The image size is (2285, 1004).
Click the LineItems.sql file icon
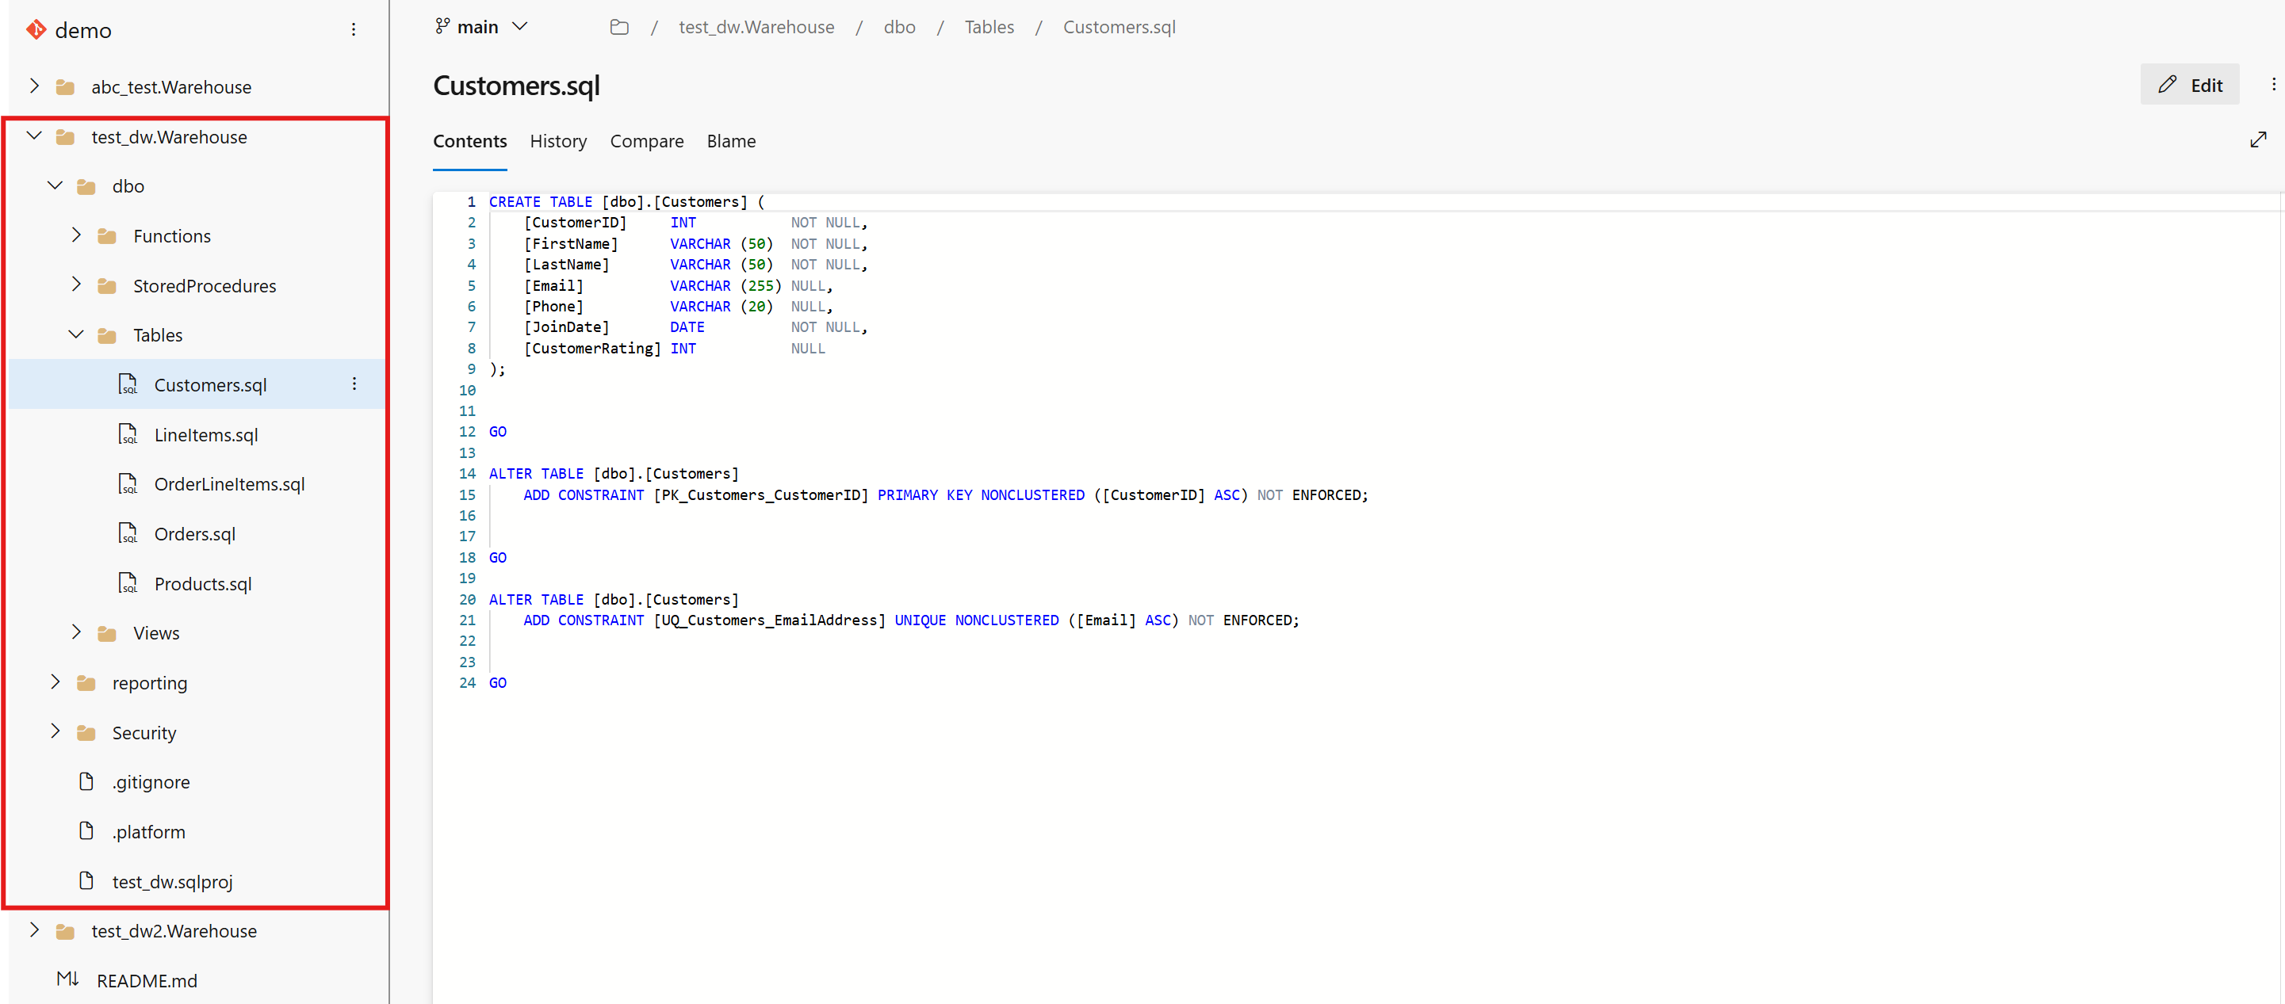point(128,433)
